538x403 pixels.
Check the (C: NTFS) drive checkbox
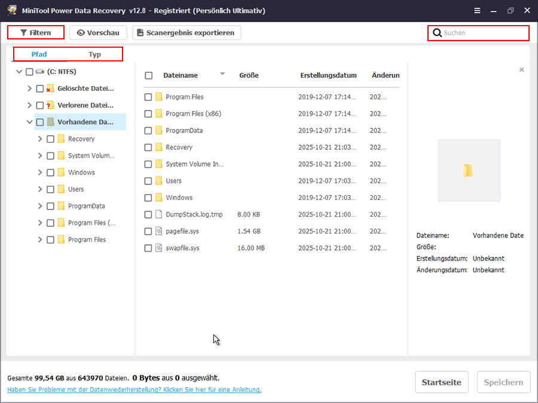(x=28, y=71)
